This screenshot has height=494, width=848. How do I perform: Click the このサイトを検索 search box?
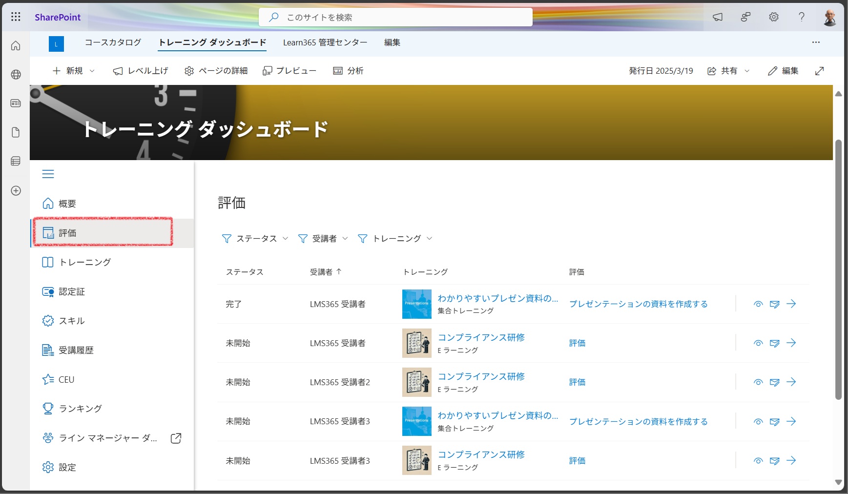395,17
